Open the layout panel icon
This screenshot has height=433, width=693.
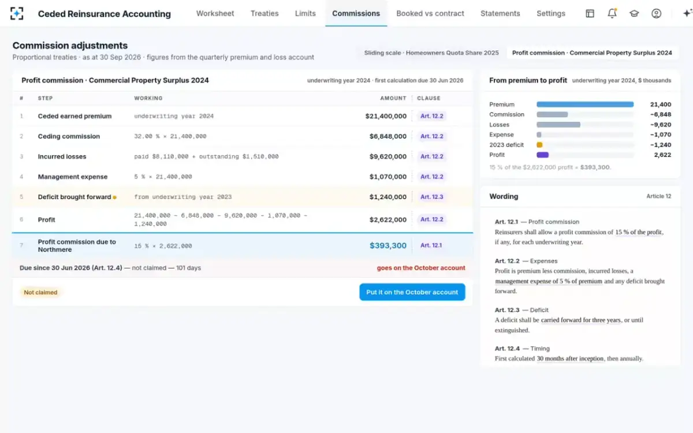click(x=590, y=13)
